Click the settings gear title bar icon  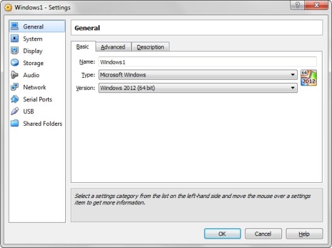[x=8, y=8]
